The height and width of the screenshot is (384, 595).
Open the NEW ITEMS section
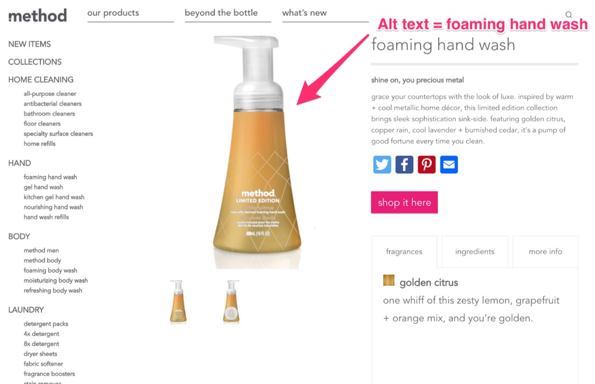point(29,44)
